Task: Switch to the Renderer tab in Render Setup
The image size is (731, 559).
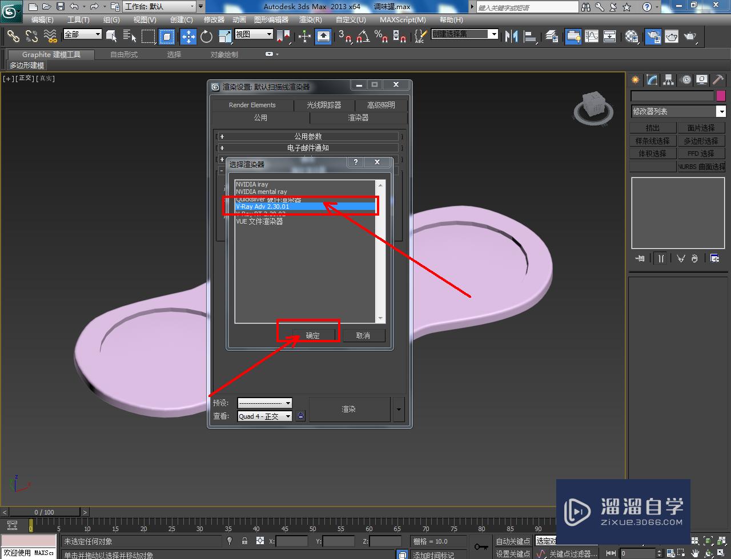Action: pyautogui.click(x=358, y=118)
